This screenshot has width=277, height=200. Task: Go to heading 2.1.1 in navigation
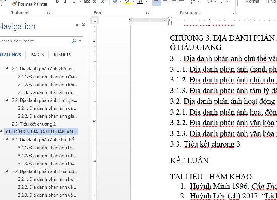point(48,77)
